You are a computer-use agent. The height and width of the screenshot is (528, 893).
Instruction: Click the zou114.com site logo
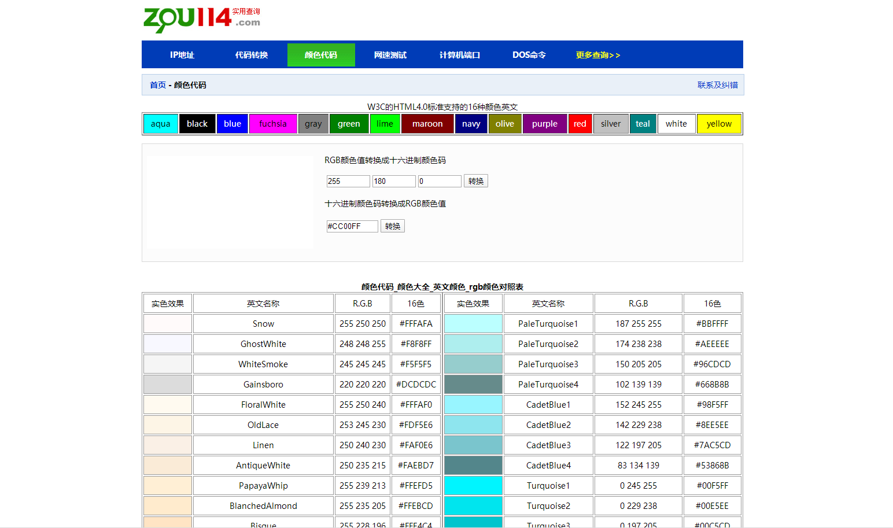pyautogui.click(x=202, y=19)
